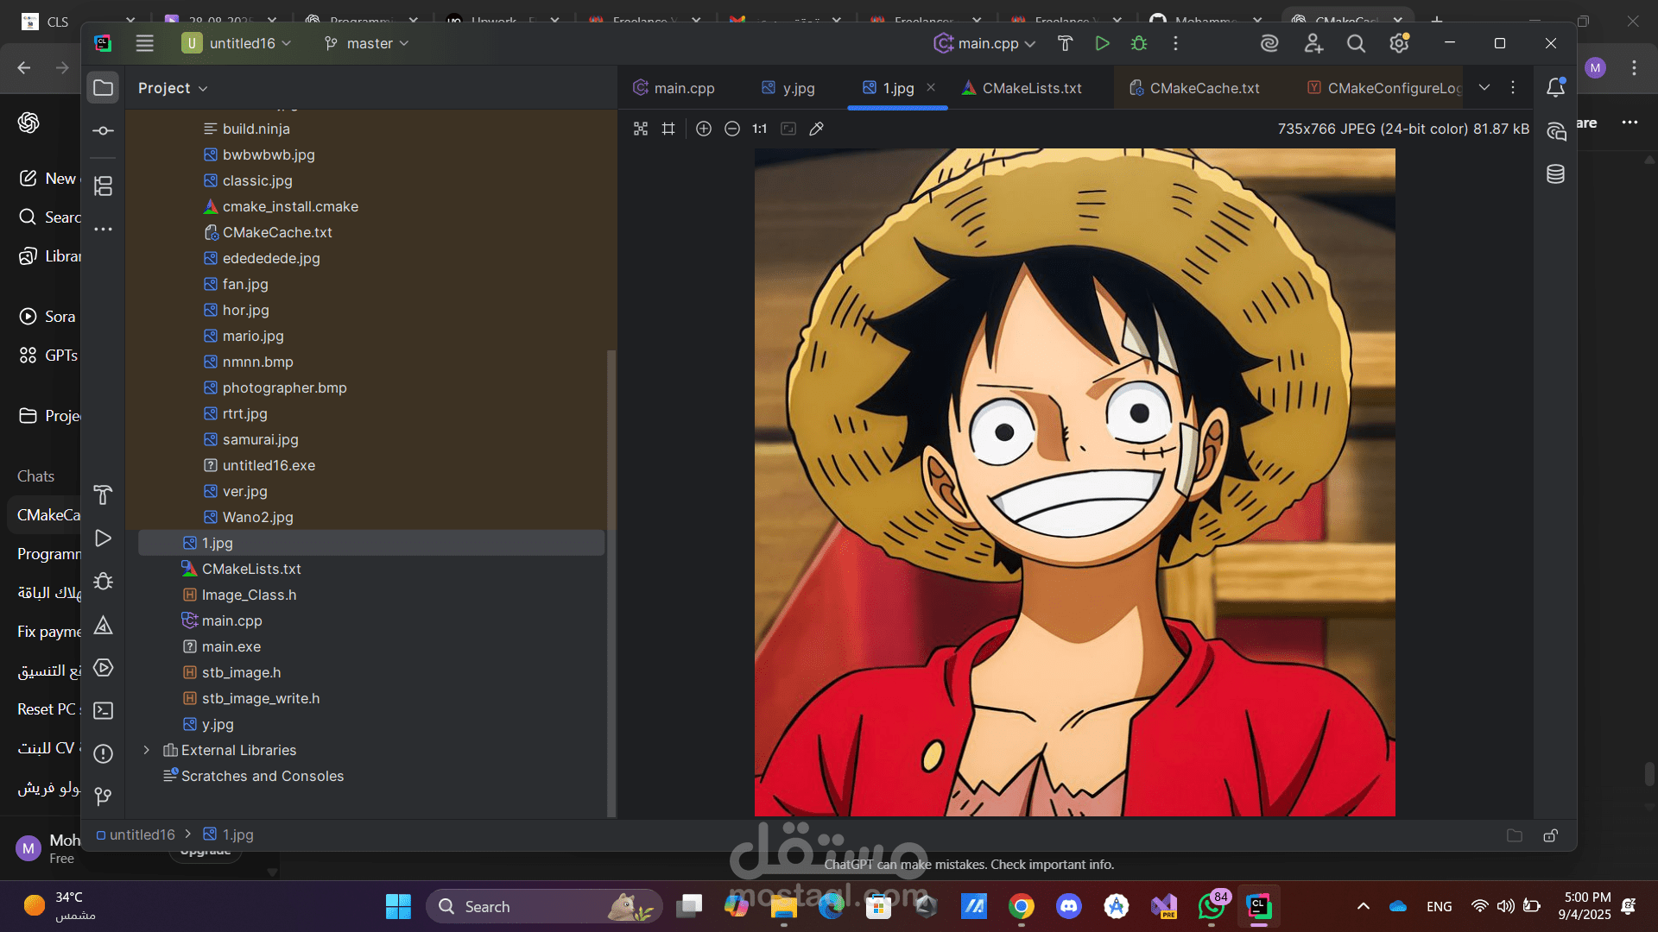This screenshot has height=932, width=1658.
Task: Click the Windows taskbar Search box
Action: tap(544, 906)
